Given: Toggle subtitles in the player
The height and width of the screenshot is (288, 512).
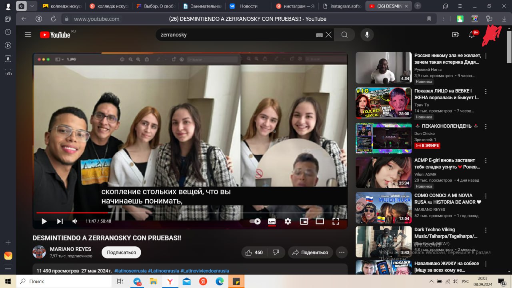Looking at the screenshot, I should coord(272,221).
